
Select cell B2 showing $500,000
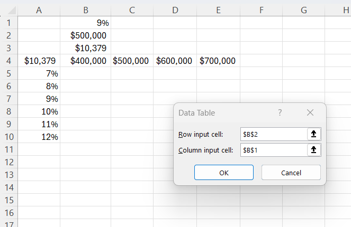[x=86, y=35]
